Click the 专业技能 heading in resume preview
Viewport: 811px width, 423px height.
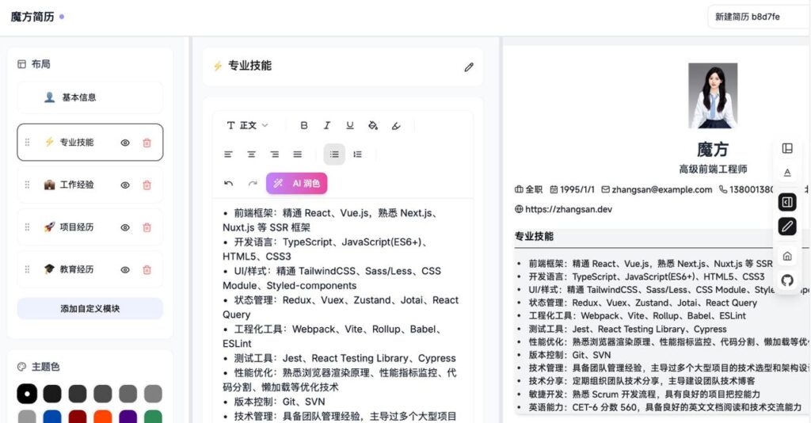coord(534,236)
